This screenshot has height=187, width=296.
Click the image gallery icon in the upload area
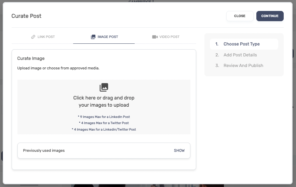104,88
